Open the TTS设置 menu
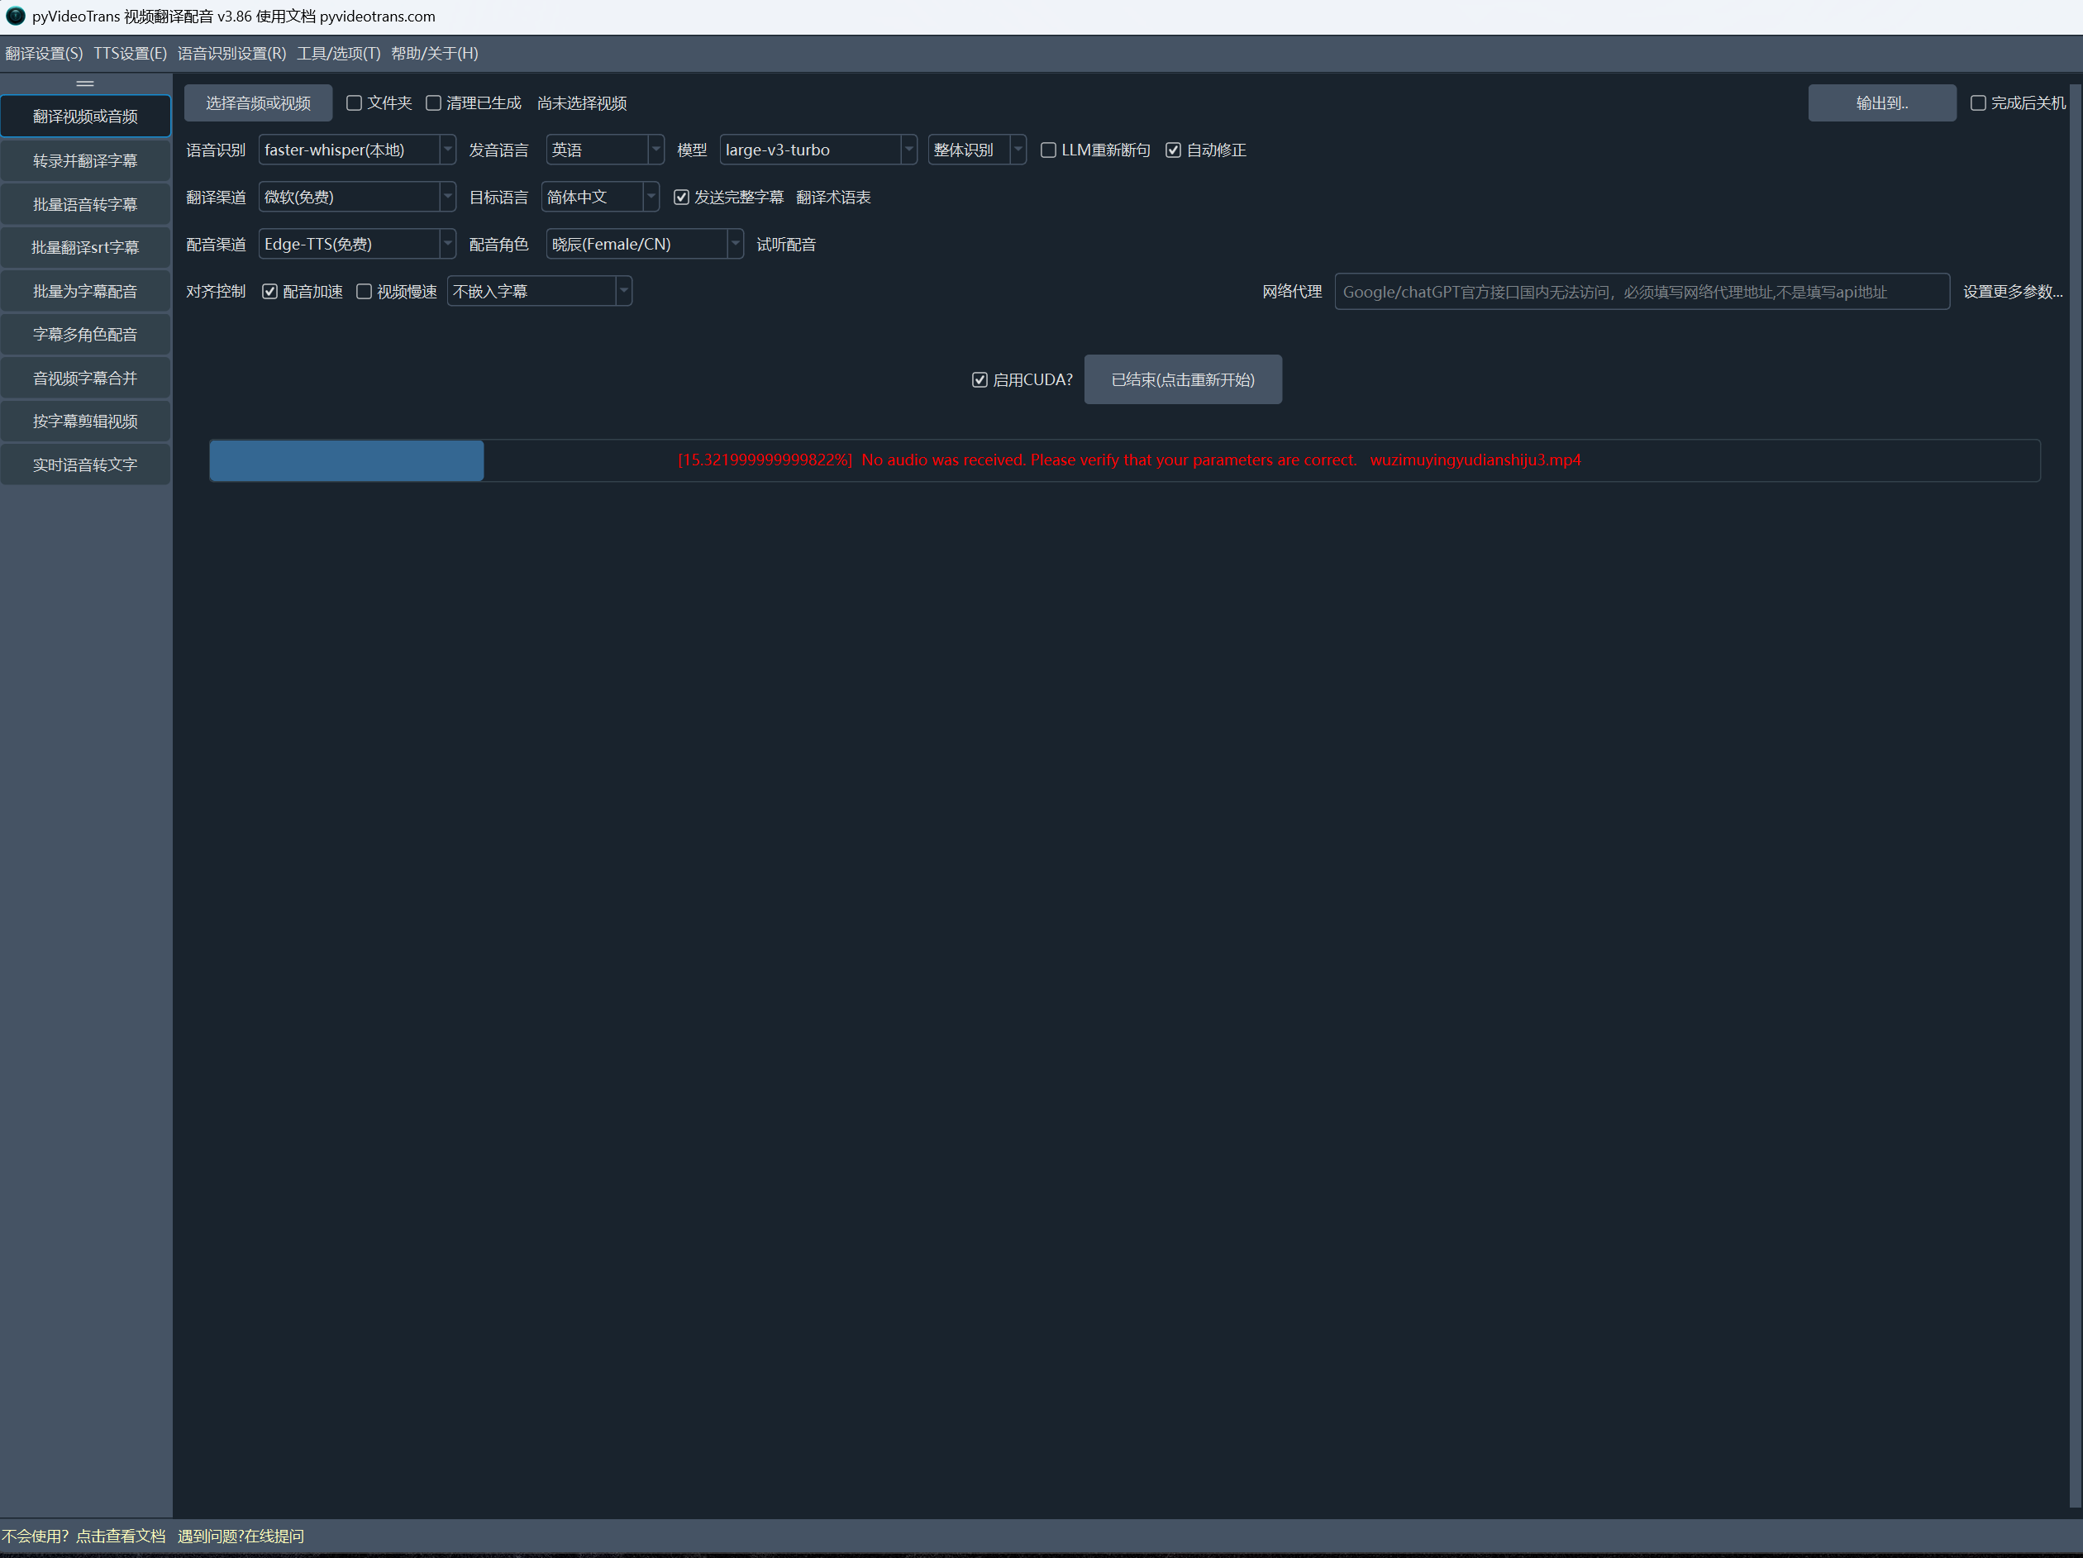Screen dimensions: 2083x1558 point(130,54)
